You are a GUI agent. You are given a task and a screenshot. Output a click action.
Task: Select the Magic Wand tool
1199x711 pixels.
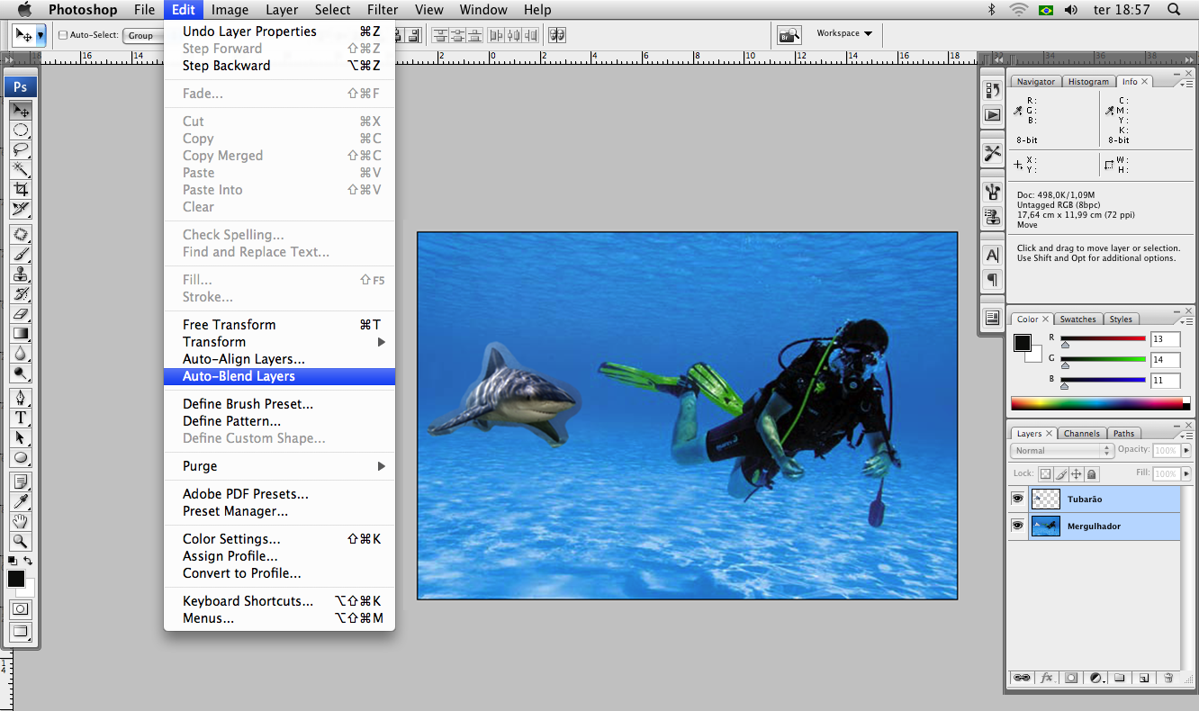[x=21, y=169]
